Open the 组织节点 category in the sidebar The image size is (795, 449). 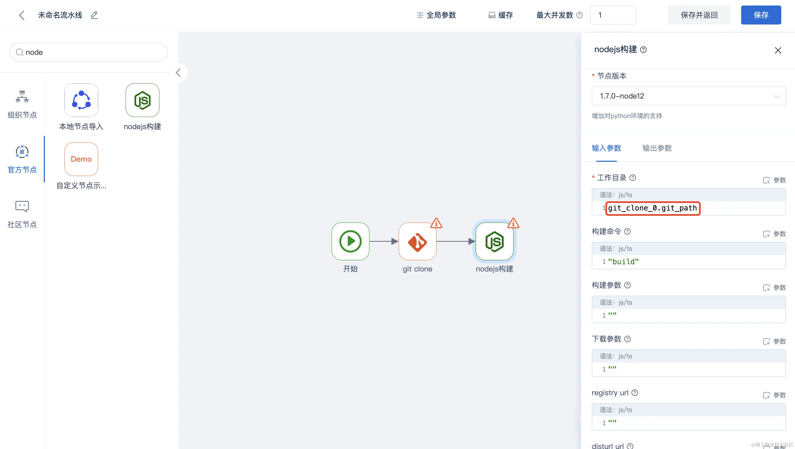point(22,105)
